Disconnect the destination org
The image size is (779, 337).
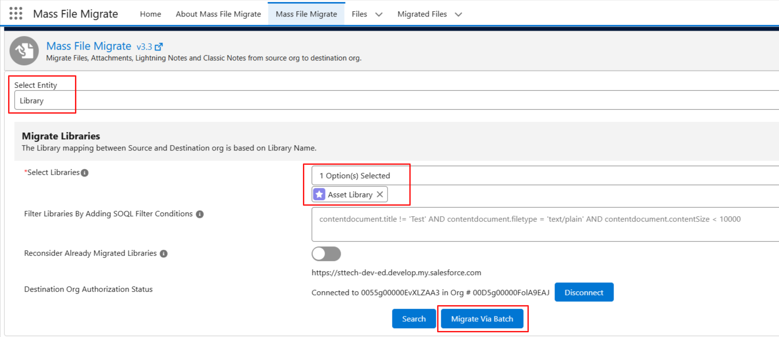point(584,292)
